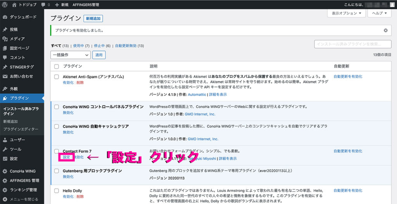Click the 固定ページ pages icon

point(5,48)
